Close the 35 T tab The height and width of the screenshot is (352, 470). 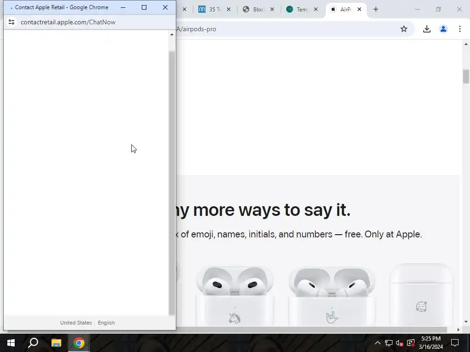pos(229,9)
